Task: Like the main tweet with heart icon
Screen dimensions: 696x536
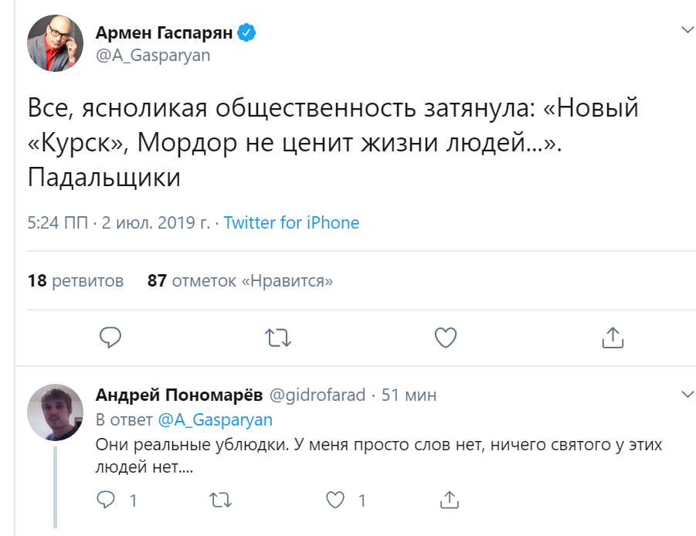Action: 446,337
